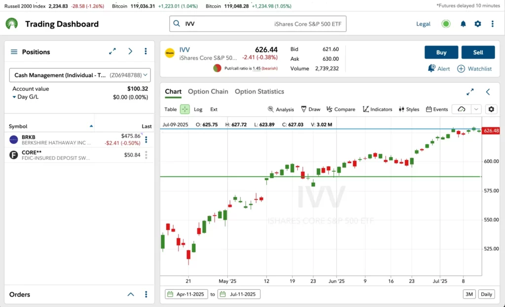This screenshot has width=505, height=307.
Task: Click the notifications bell icon
Action: pyautogui.click(x=463, y=23)
